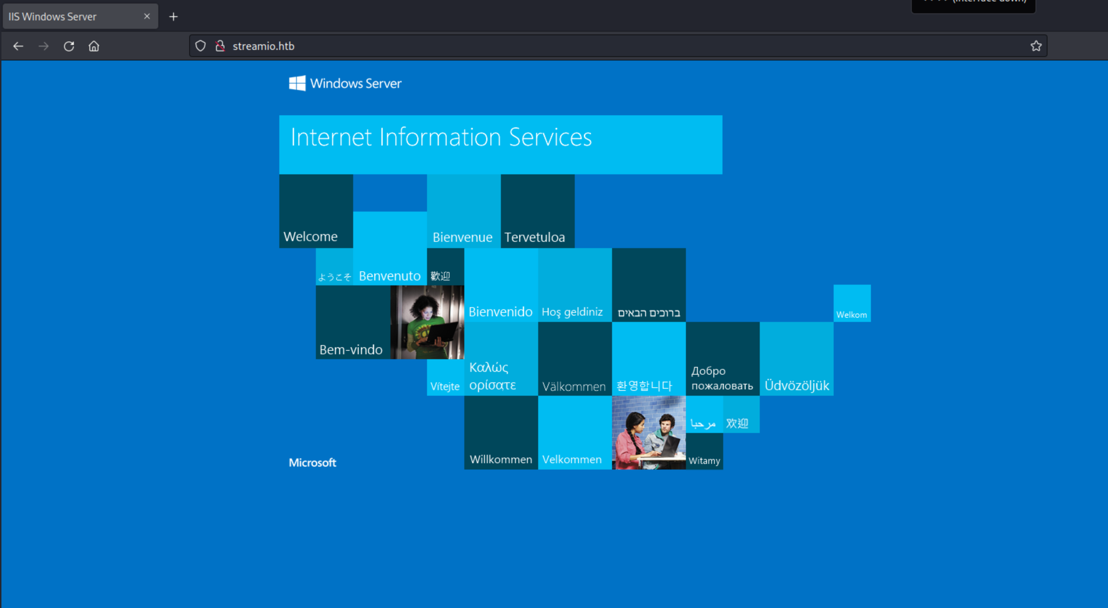Click the Hoş geldiniz tile
Viewport: 1108px width, 608px height.
[x=575, y=285]
